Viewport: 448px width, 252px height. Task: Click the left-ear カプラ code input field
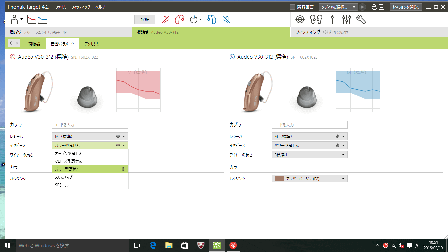click(309, 125)
